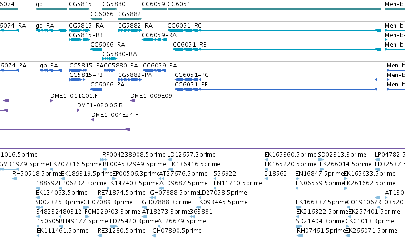Select transcript CG5815-RA
The height and width of the screenshot is (238, 405).
tap(79, 30)
